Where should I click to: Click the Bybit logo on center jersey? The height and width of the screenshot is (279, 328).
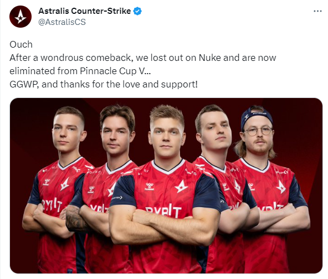163,211
